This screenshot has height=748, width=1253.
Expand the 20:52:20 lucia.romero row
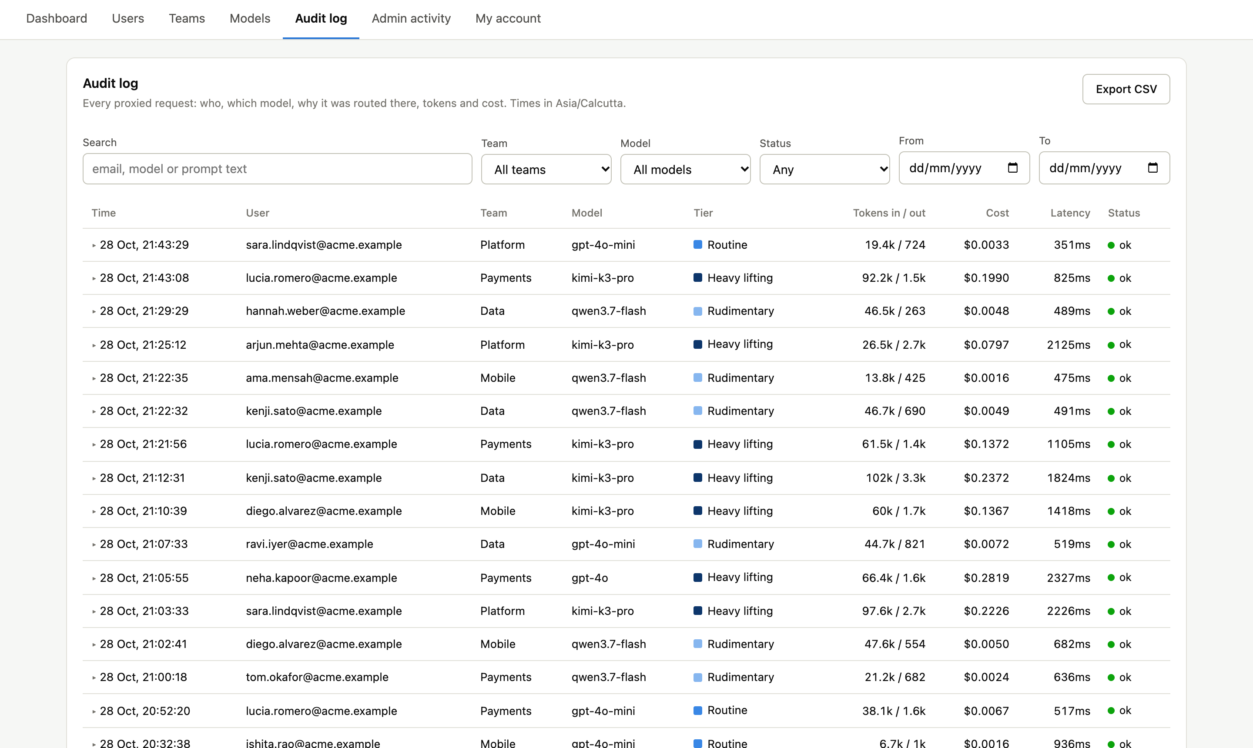coord(94,711)
